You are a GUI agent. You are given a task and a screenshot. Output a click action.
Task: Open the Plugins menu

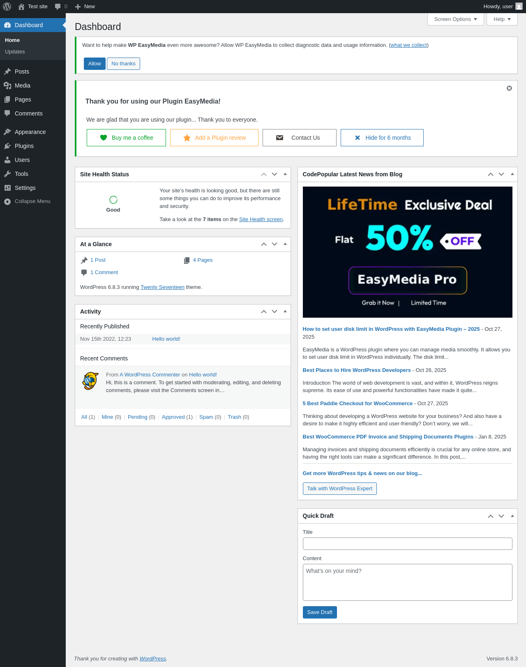pyautogui.click(x=33, y=146)
